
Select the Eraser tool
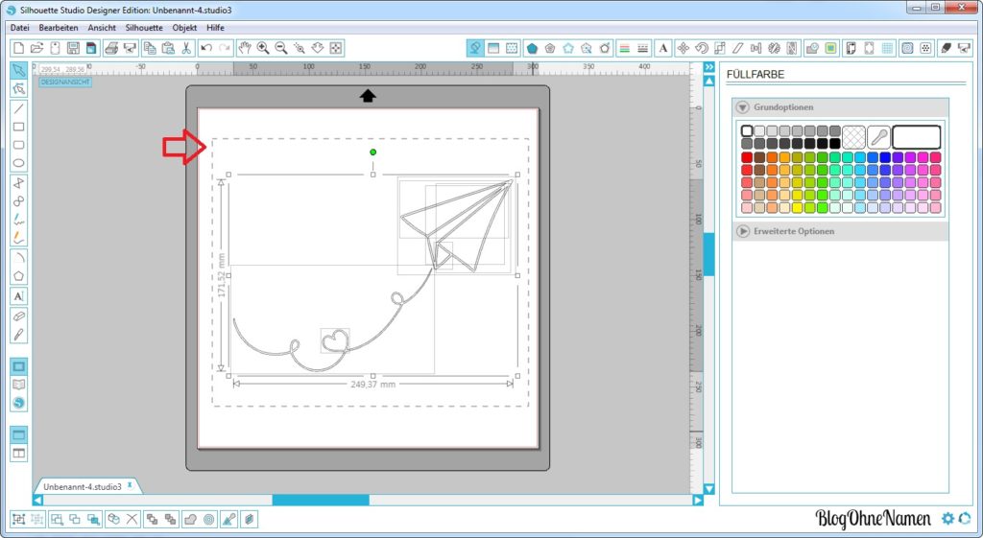pos(18,316)
